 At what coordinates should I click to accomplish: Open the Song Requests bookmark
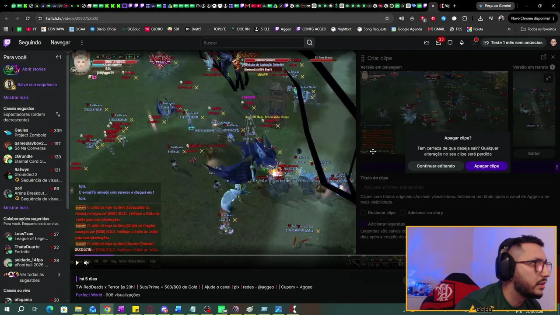coord(372,29)
